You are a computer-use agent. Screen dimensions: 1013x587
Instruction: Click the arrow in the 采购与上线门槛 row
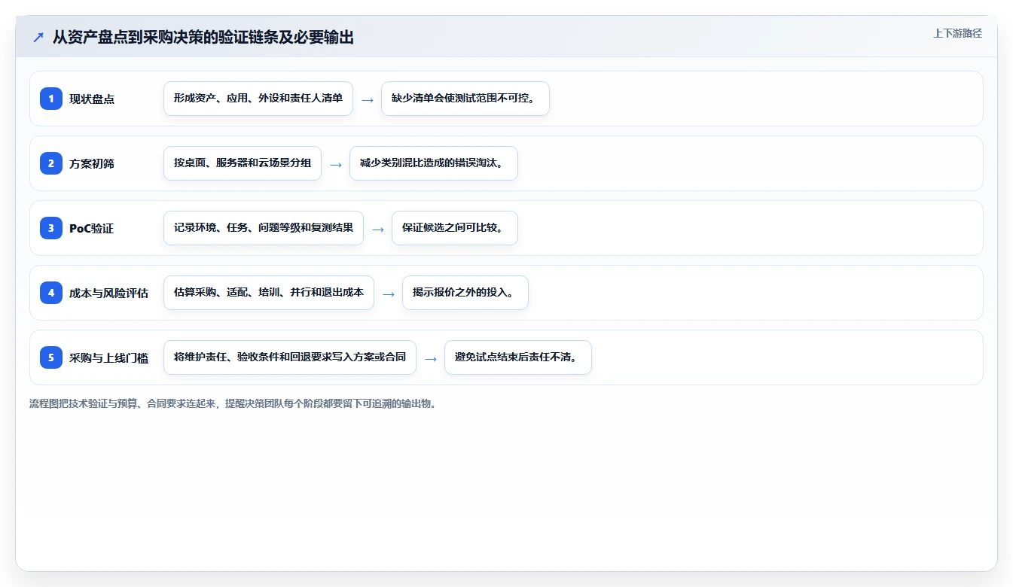(431, 358)
